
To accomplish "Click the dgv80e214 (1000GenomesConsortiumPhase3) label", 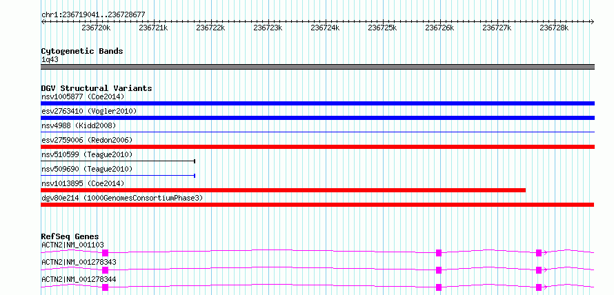I will tap(122, 198).
